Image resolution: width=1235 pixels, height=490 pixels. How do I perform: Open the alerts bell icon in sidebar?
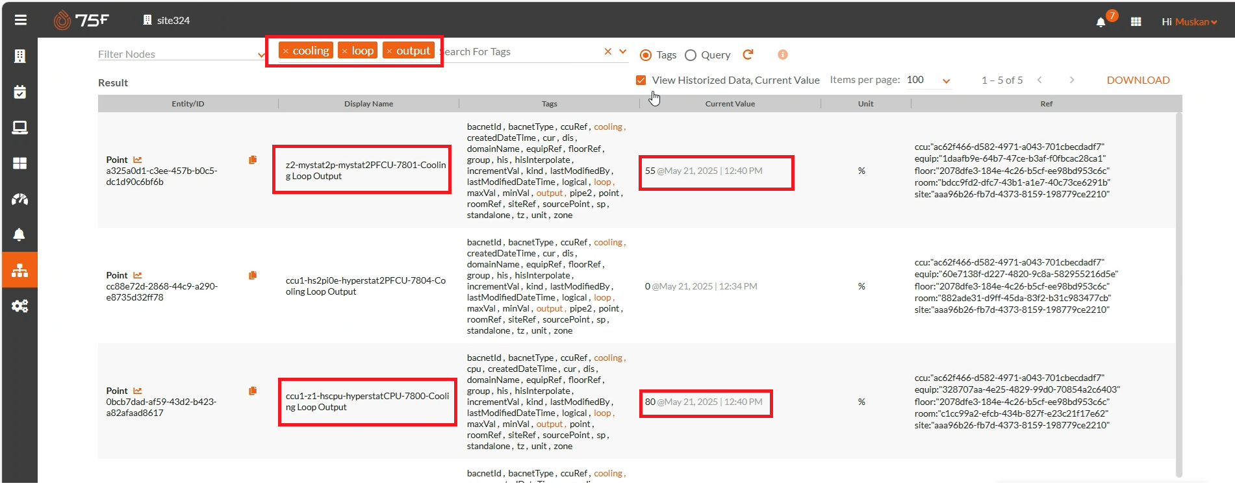(x=19, y=234)
